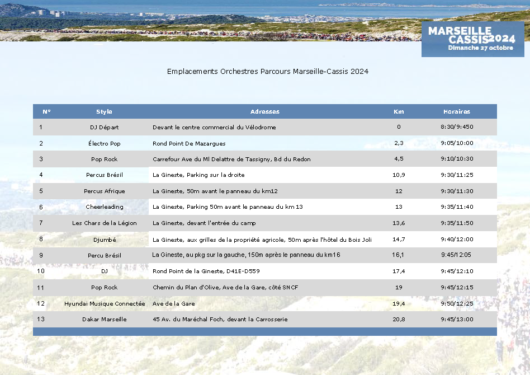Select the 'Hyundai Musique Connectée' cell
Screen dimensions: 530x375
point(104,303)
